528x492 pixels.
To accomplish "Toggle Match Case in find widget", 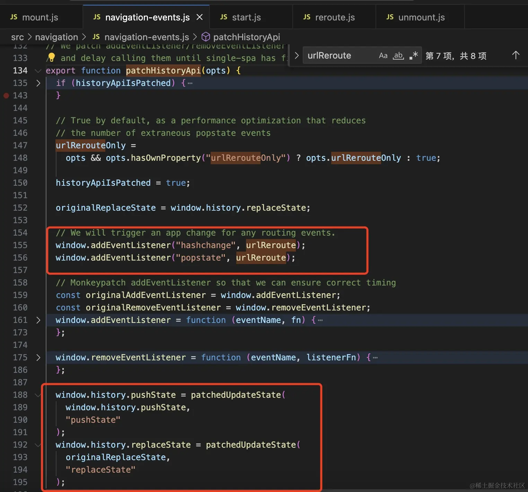I will tap(383, 55).
